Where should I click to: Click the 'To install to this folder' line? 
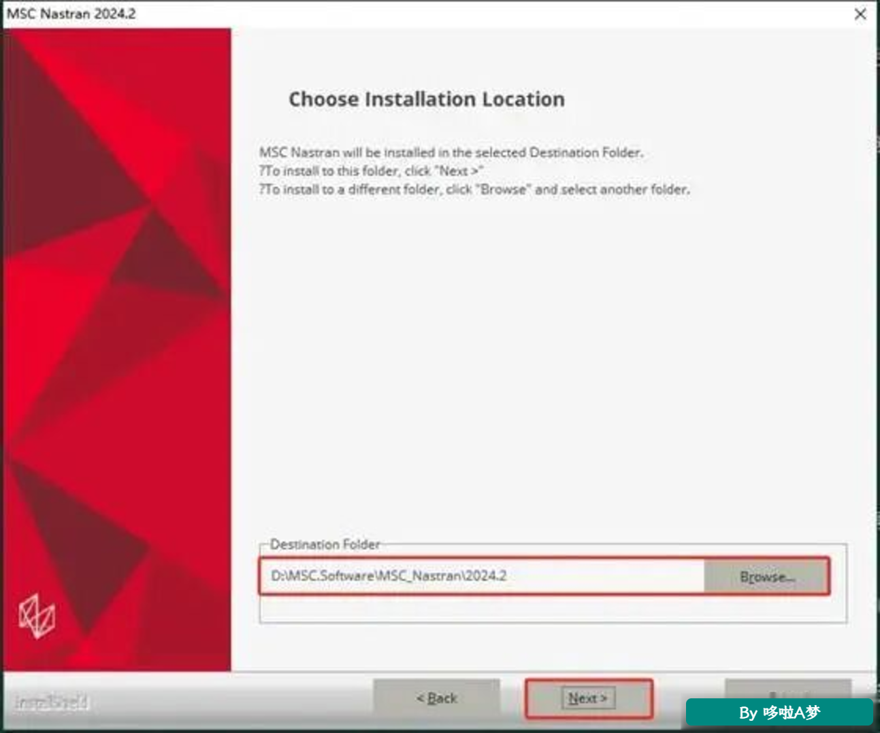click(371, 171)
